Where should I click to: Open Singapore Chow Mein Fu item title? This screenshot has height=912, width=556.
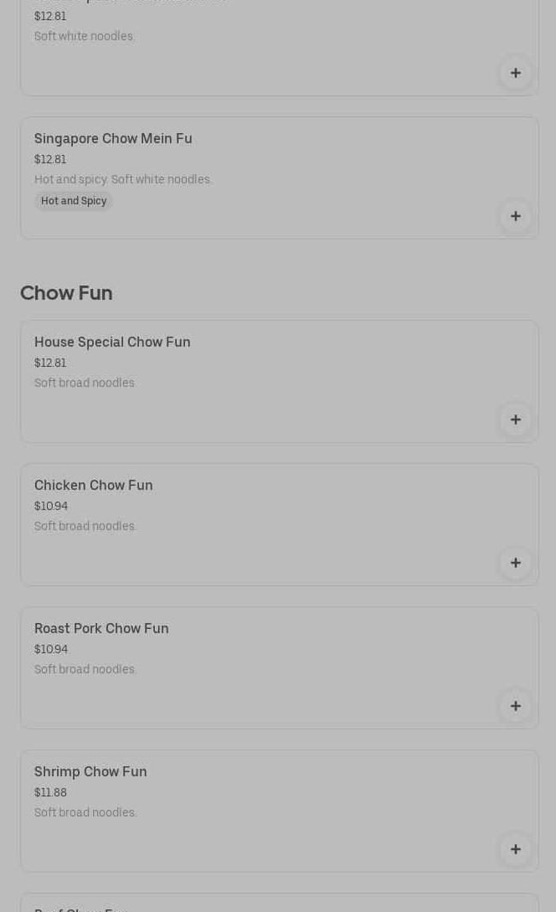click(113, 139)
